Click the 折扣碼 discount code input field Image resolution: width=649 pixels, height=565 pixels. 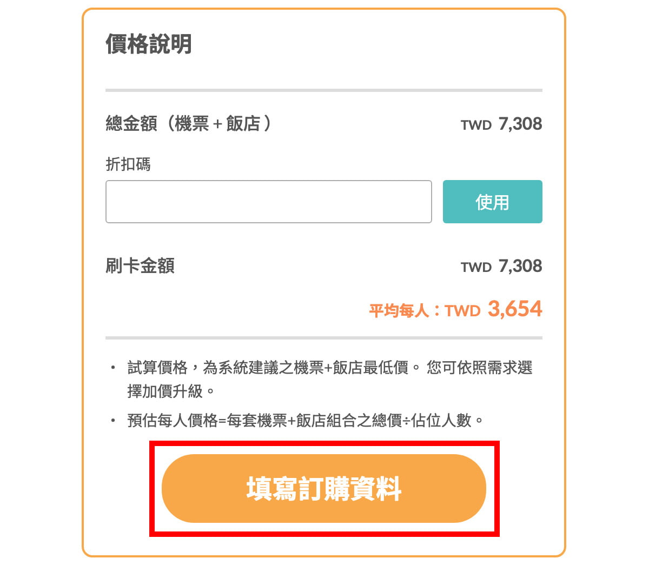tap(268, 202)
